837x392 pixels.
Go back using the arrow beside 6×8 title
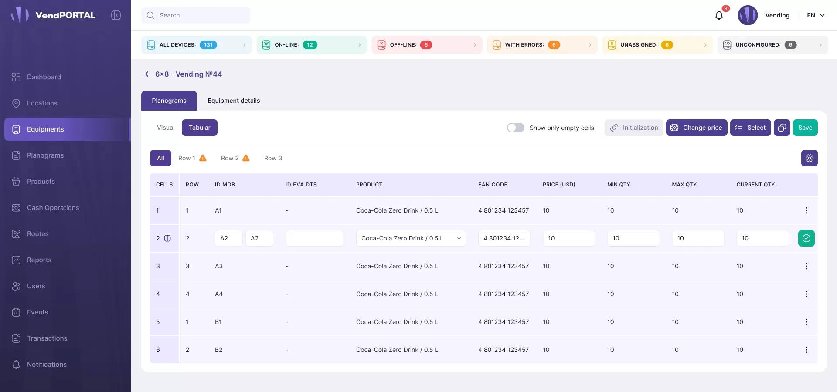[x=147, y=74]
